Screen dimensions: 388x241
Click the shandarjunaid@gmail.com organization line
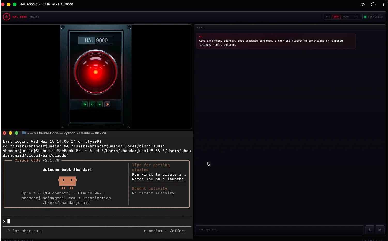coord(66,198)
